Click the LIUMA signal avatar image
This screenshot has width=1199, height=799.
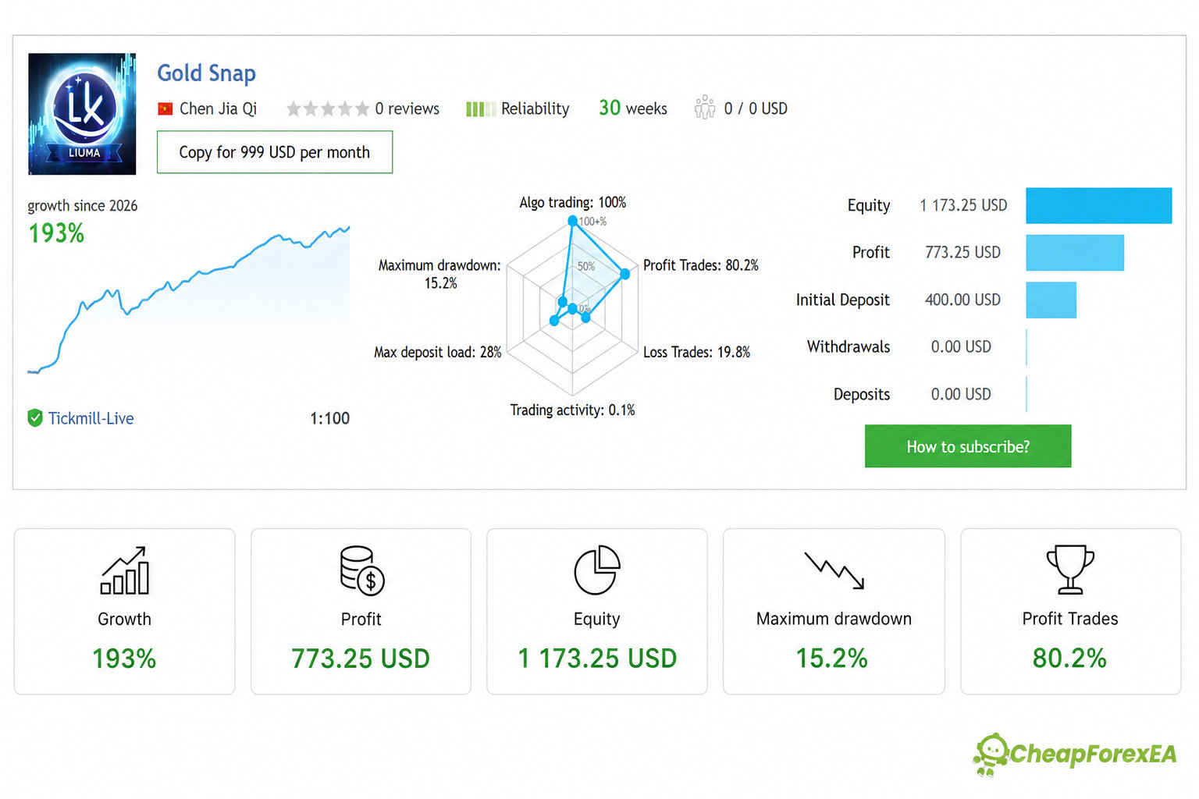(x=82, y=114)
